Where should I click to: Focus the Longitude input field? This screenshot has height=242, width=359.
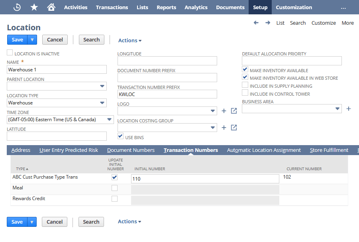point(167,61)
